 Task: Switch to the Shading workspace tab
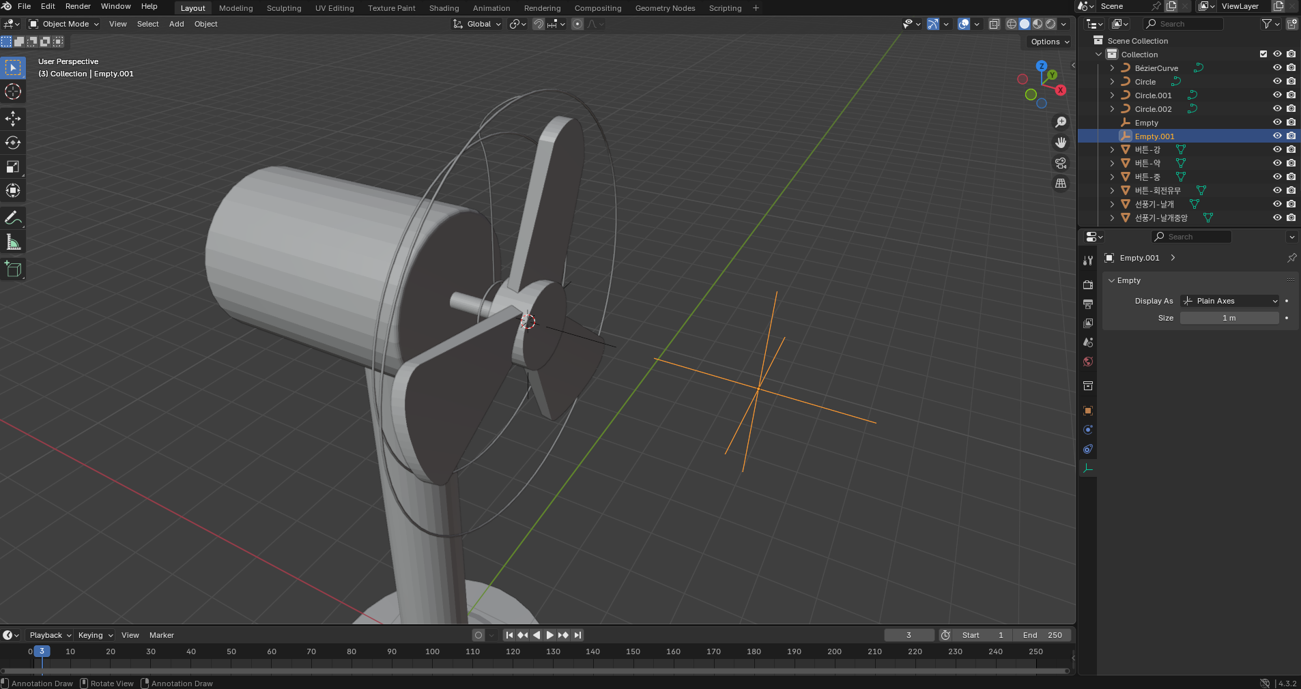coord(444,8)
